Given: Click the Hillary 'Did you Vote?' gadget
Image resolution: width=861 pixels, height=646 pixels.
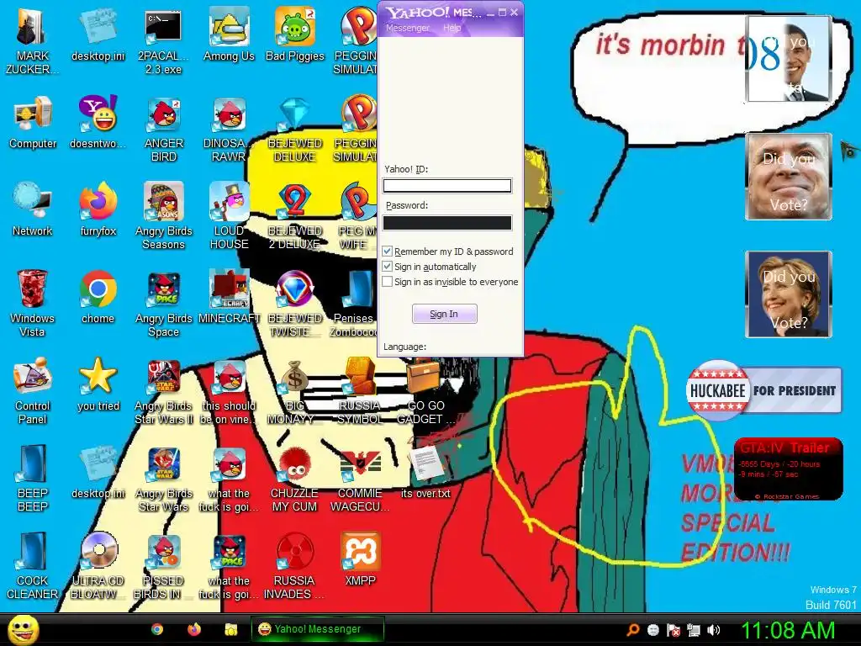Looking at the screenshot, I should tap(789, 294).
